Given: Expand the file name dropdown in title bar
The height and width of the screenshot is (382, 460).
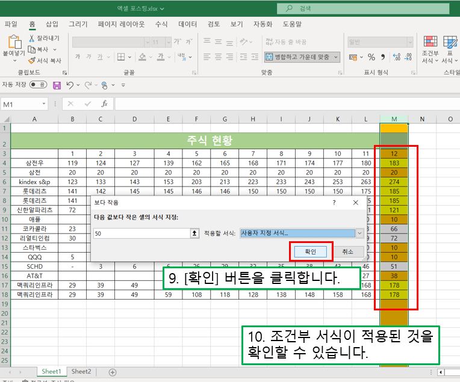Looking at the screenshot, I should click(x=162, y=9).
